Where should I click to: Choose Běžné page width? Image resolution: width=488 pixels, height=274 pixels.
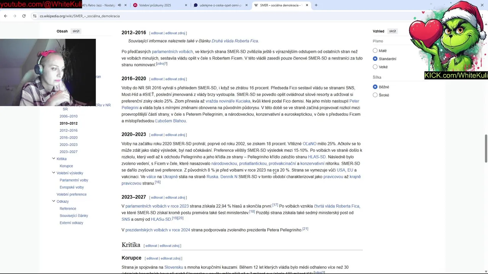(375, 87)
